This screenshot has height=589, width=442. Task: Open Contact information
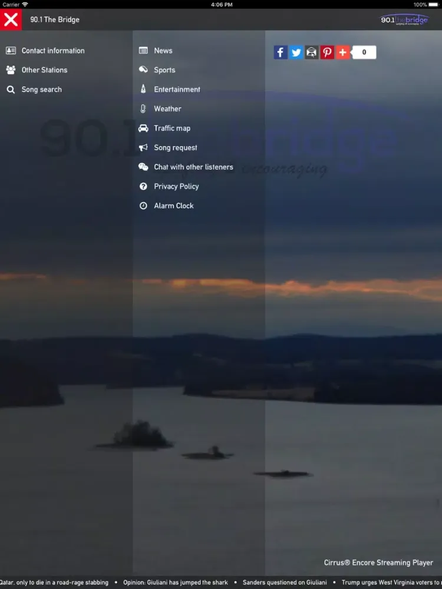point(53,50)
